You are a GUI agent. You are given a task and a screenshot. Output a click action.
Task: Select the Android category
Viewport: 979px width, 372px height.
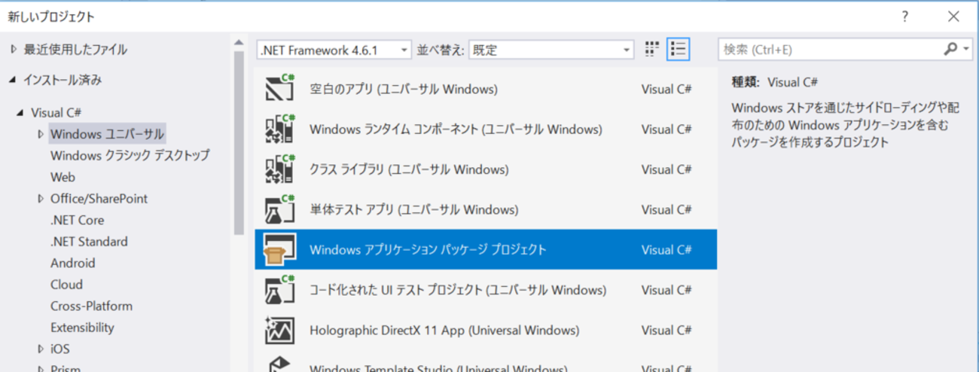click(72, 263)
